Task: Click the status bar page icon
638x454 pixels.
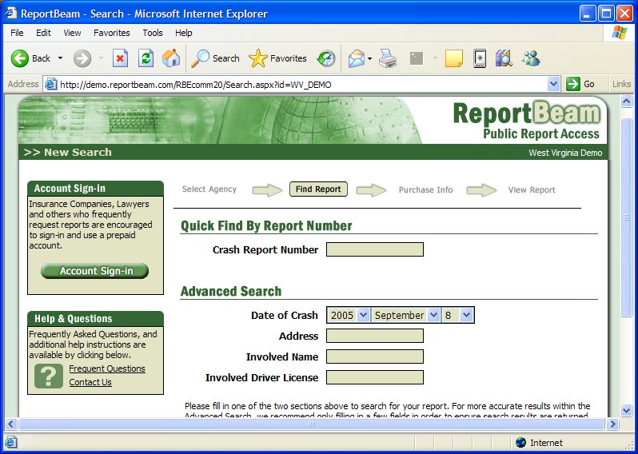Action: click(11, 442)
